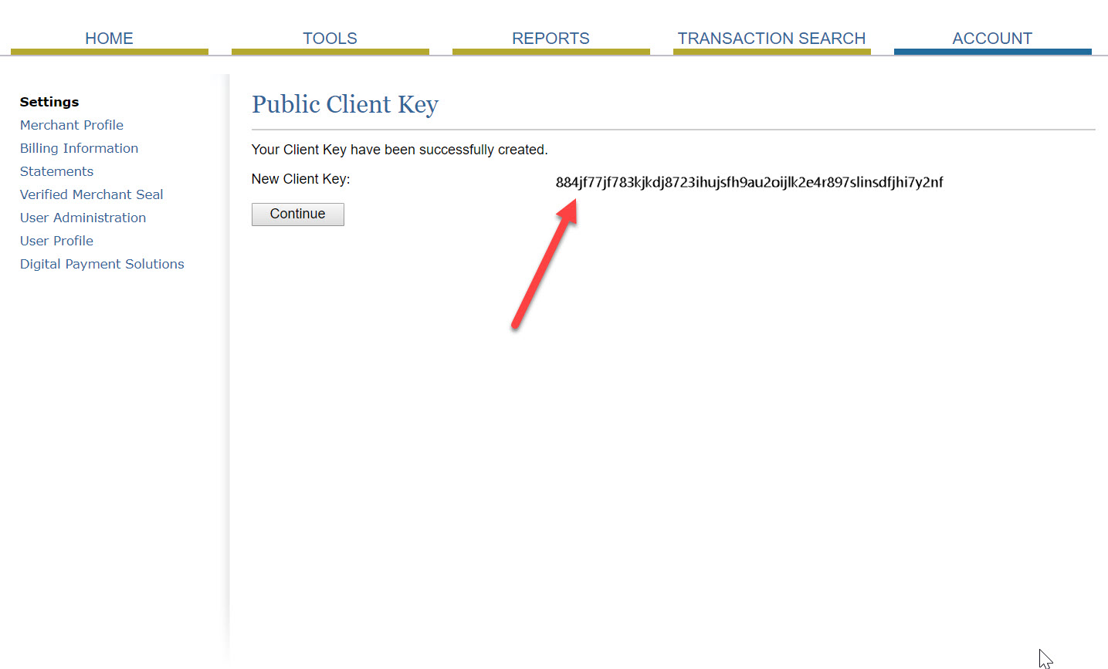View Statements page

56,171
